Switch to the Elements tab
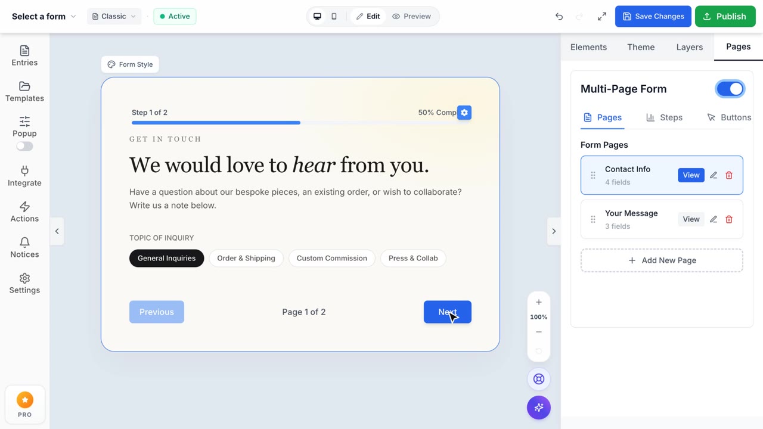The width and height of the screenshot is (763, 429). click(x=588, y=47)
